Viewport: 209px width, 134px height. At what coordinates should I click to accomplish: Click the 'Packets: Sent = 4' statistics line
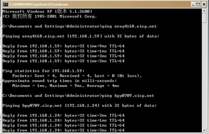pyautogui.click(x=77, y=76)
